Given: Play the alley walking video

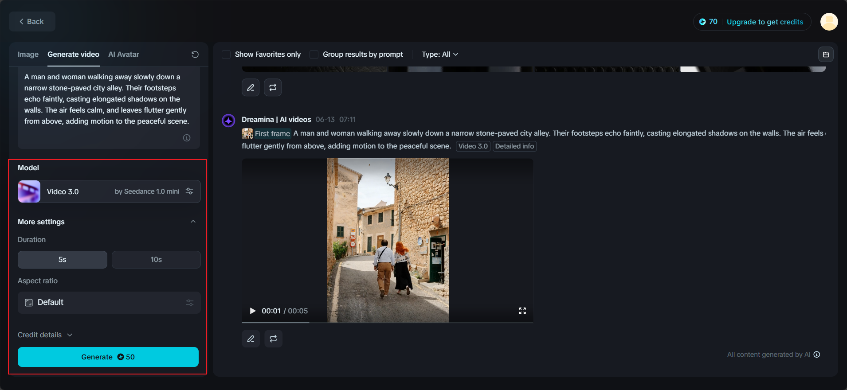Looking at the screenshot, I should [x=253, y=311].
